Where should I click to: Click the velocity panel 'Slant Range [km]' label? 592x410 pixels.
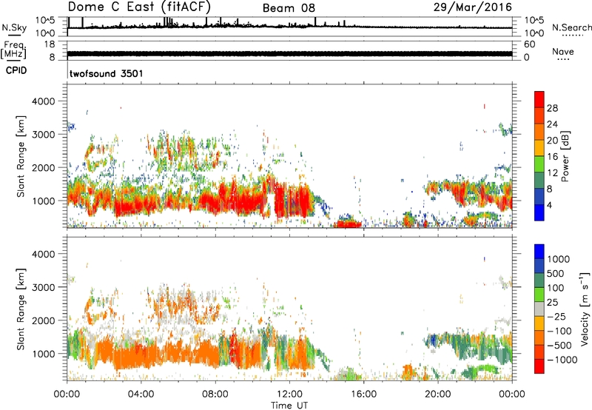pyautogui.click(x=21, y=309)
